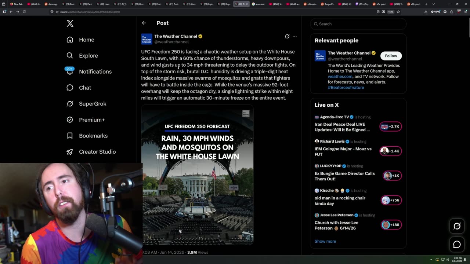
Task: Open SuperGrok from the sidebar
Action: point(86,104)
